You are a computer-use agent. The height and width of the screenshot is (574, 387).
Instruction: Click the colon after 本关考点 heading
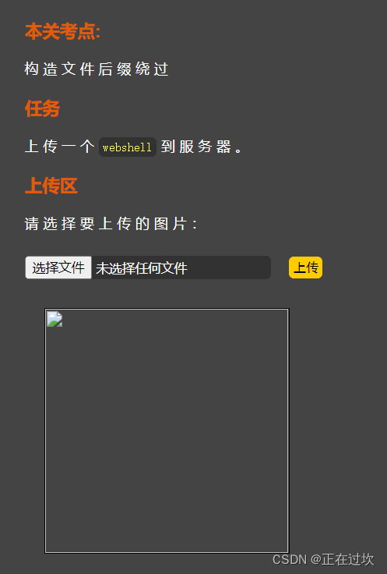(97, 32)
